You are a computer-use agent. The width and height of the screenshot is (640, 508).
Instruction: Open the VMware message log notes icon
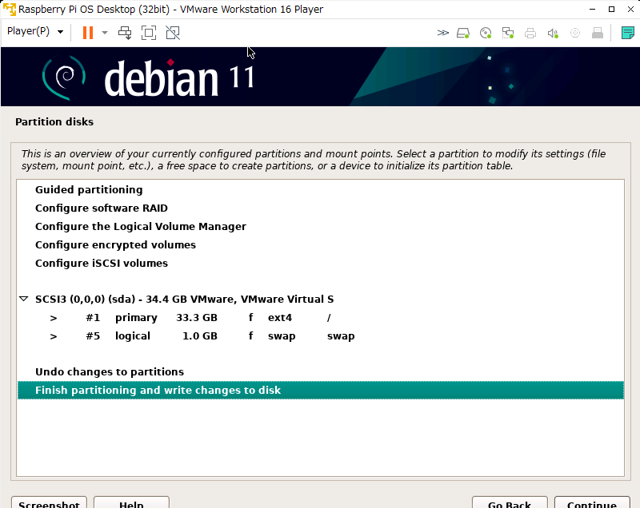point(627,33)
